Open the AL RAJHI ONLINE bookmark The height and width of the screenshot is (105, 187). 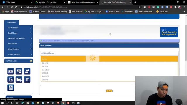click(x=38, y=11)
